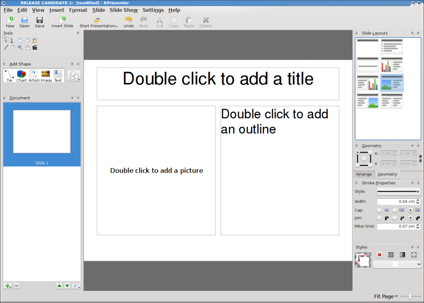Insert a Text shape from Add Shape panel

pyautogui.click(x=57, y=74)
